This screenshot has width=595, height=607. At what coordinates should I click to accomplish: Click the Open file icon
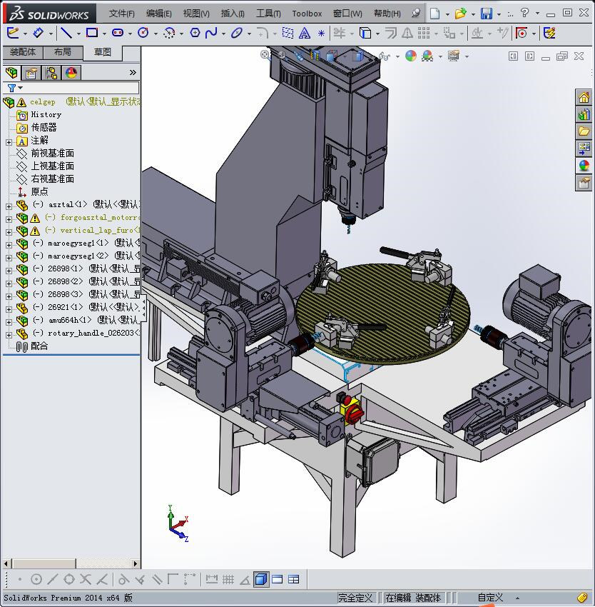(x=460, y=14)
